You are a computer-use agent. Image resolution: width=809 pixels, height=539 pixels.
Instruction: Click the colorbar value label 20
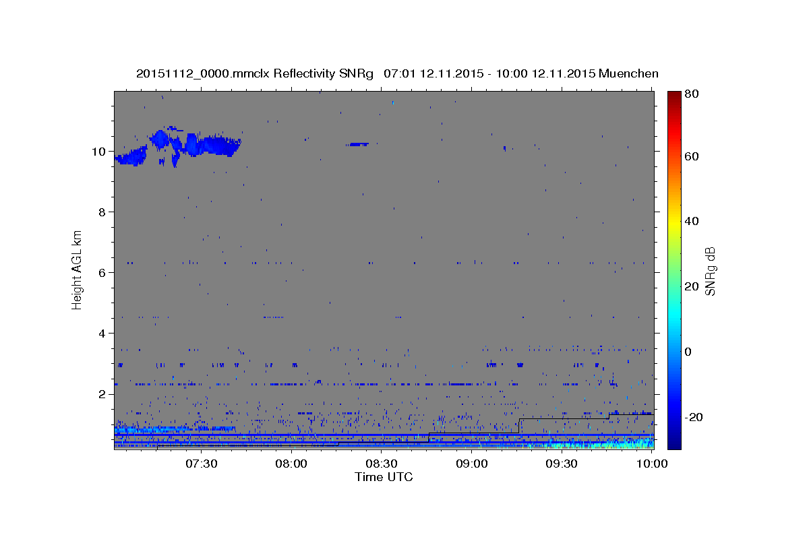tap(693, 286)
